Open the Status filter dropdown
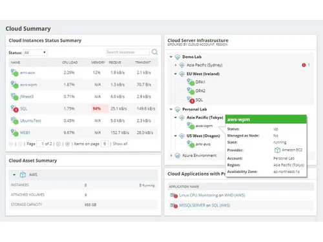This screenshot has width=323, height=242. 36,52
